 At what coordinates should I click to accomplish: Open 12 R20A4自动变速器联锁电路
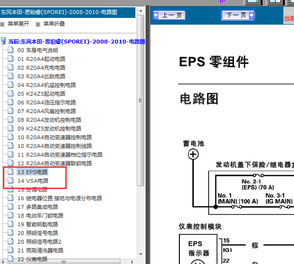(x=55, y=163)
